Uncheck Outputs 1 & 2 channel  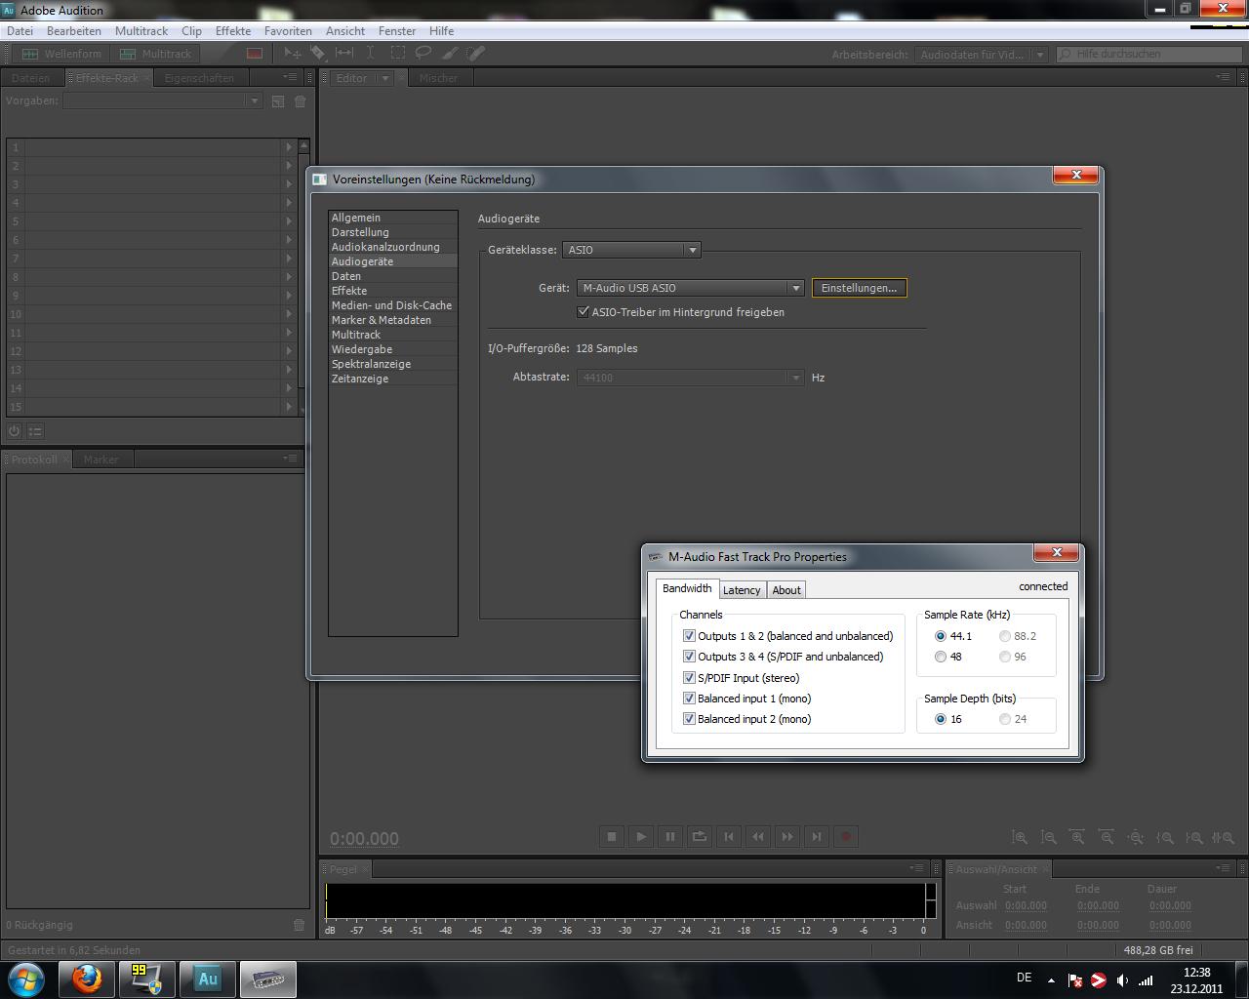point(689,636)
